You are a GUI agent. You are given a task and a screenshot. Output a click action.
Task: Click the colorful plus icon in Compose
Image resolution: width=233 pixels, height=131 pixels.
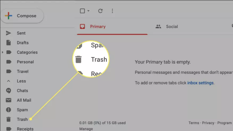(x=9, y=16)
